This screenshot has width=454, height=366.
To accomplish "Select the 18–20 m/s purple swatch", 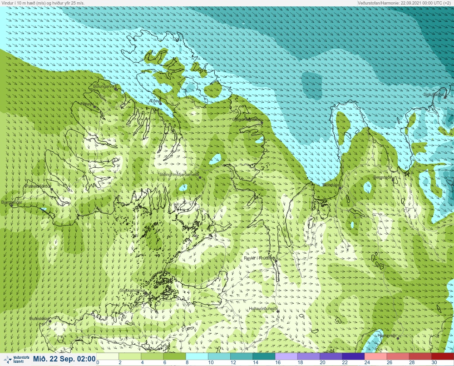I will point(308,356).
